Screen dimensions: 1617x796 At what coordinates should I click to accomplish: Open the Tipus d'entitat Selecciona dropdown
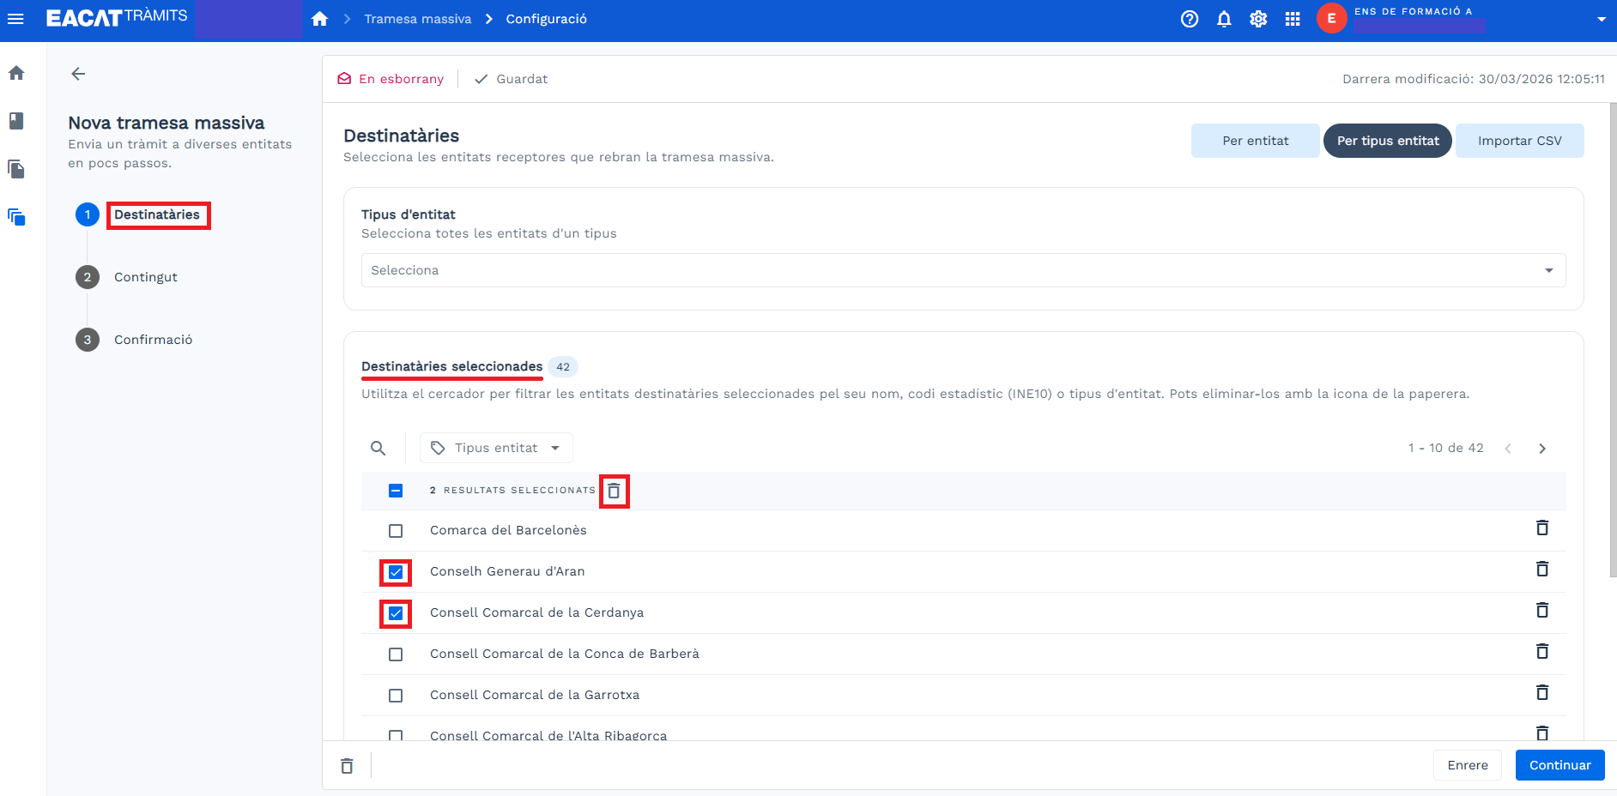963,270
